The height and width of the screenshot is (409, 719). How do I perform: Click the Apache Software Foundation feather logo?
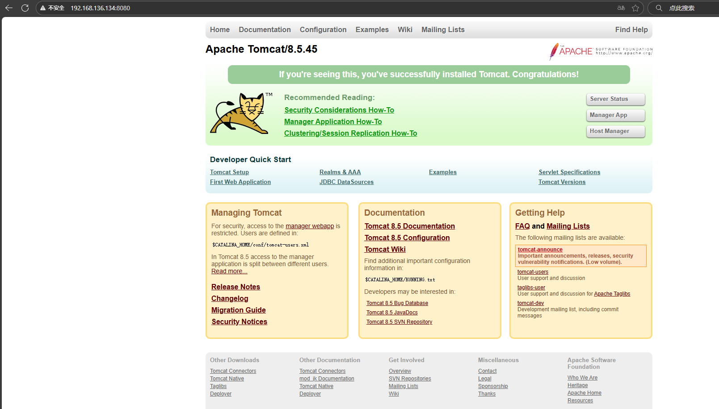(601, 51)
